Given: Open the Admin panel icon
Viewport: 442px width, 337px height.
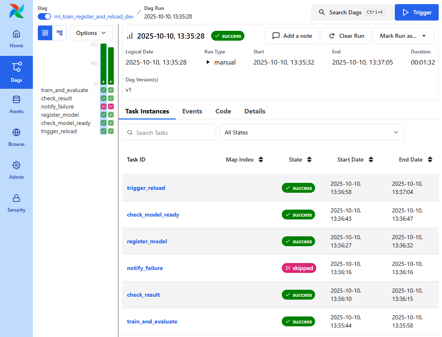Looking at the screenshot, I should click(16, 170).
